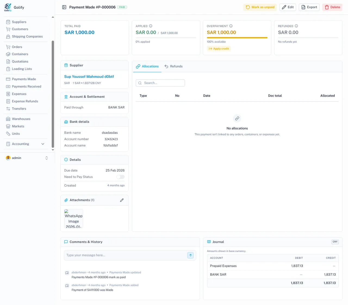Image resolution: width=348 pixels, height=305 pixels.
Task: Click the Bank details icon
Action: coord(66,122)
